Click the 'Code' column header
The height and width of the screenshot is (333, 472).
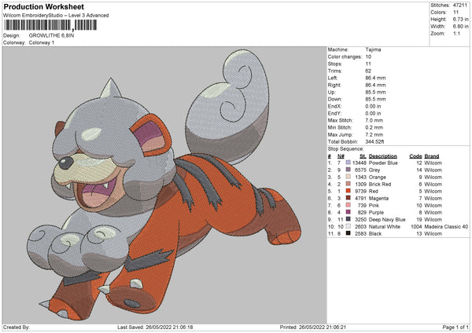[415, 156]
